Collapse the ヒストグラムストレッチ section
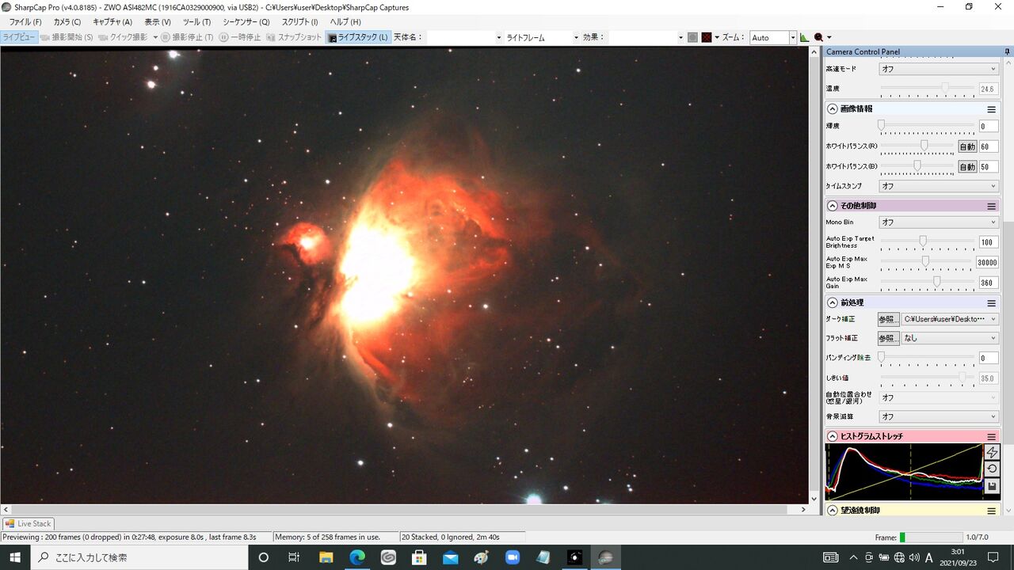 (x=833, y=436)
